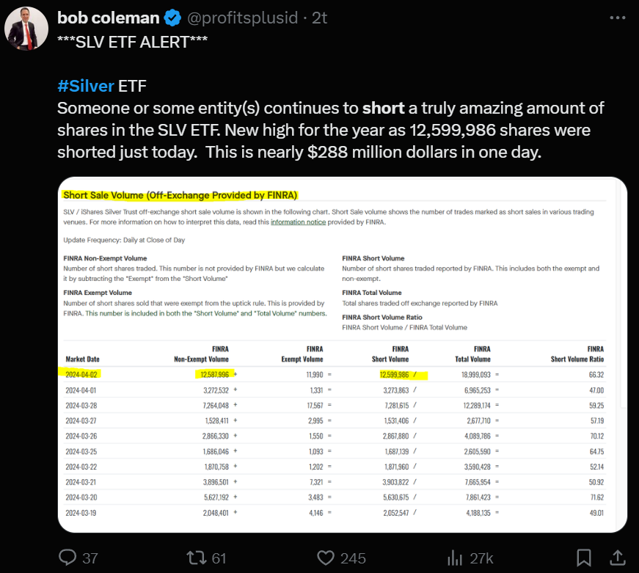
Task: Click the repost arrows icon
Action: 197,558
